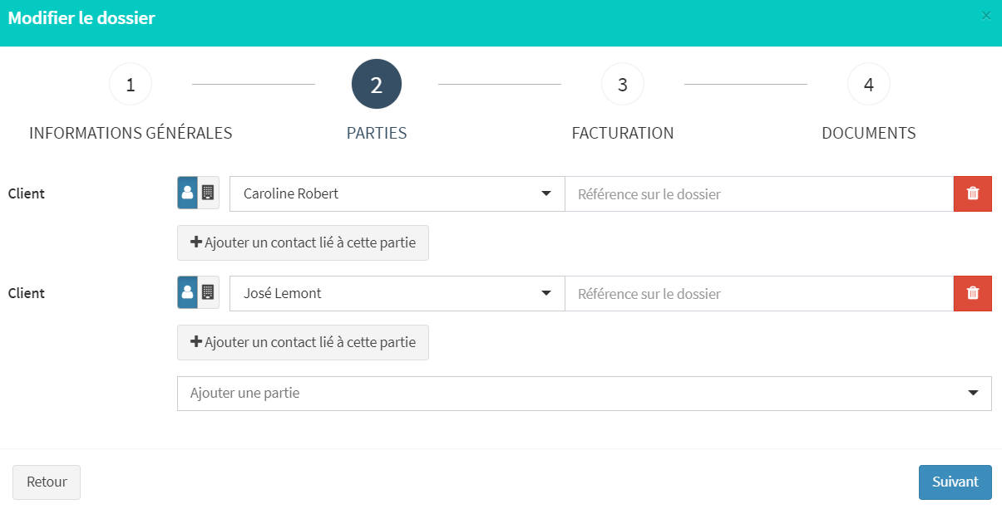
Task: Go to step 4 Documents
Action: pyautogui.click(x=869, y=84)
